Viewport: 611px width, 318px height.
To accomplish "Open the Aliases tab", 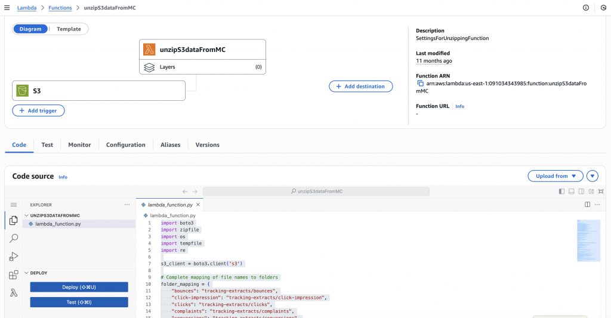I will (170, 144).
